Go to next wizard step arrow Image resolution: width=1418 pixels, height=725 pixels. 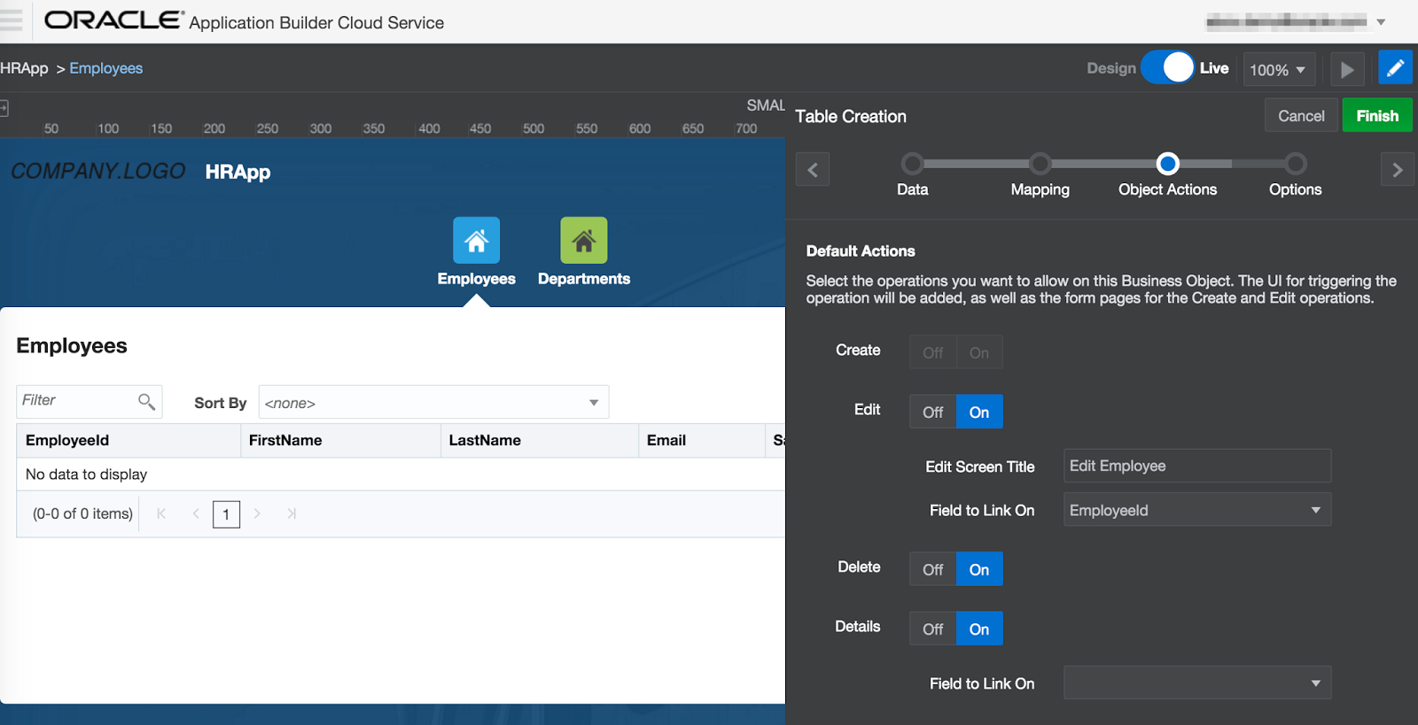pyautogui.click(x=1397, y=169)
